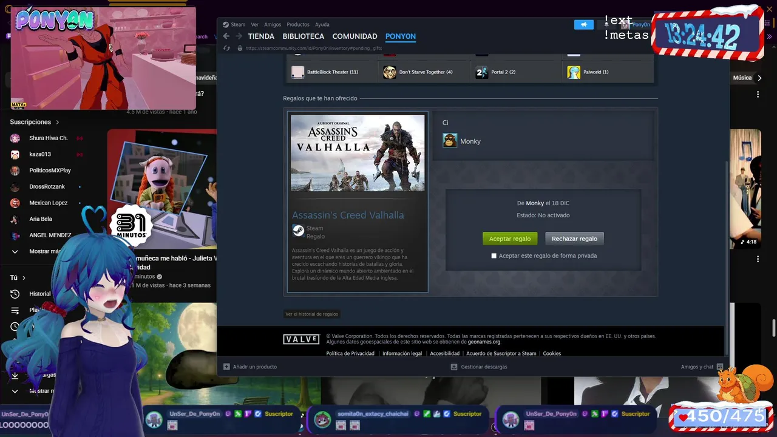The height and width of the screenshot is (437, 777).
Task: Open three-dot menu below the Música chip
Action: point(758,95)
